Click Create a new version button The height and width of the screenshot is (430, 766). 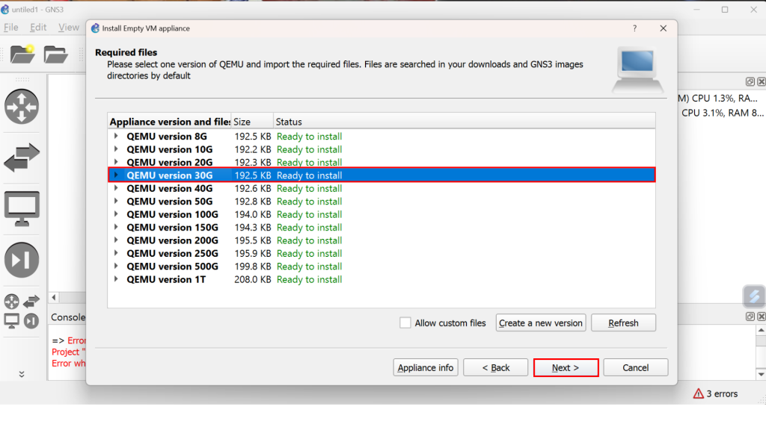(540, 322)
